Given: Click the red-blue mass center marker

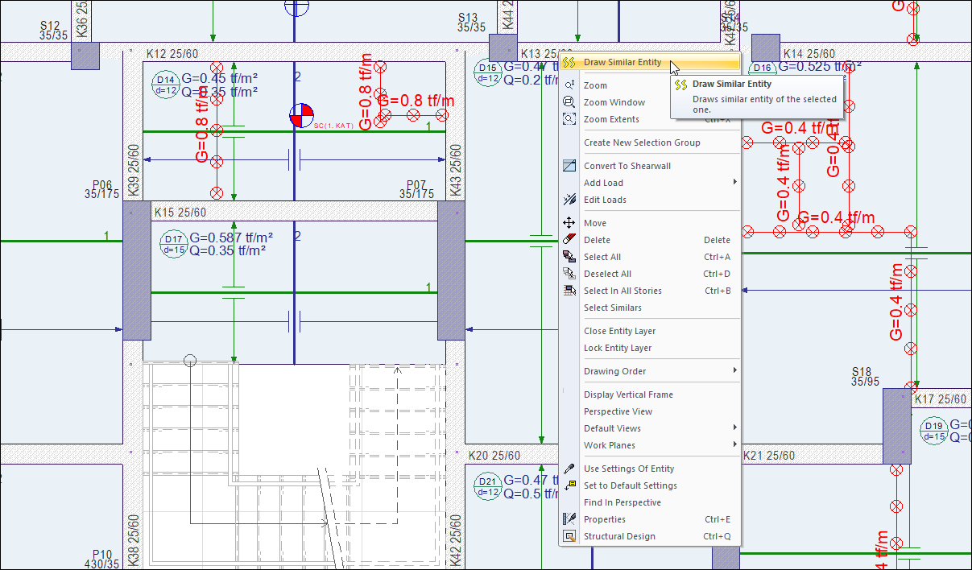Looking at the screenshot, I should tap(301, 115).
